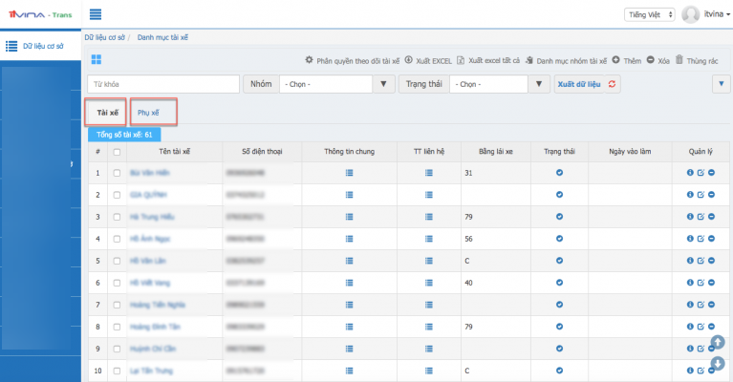The height and width of the screenshot is (382, 733).
Task: Click the red refresh icon beside Xuất dữ liệu
Action: point(612,84)
